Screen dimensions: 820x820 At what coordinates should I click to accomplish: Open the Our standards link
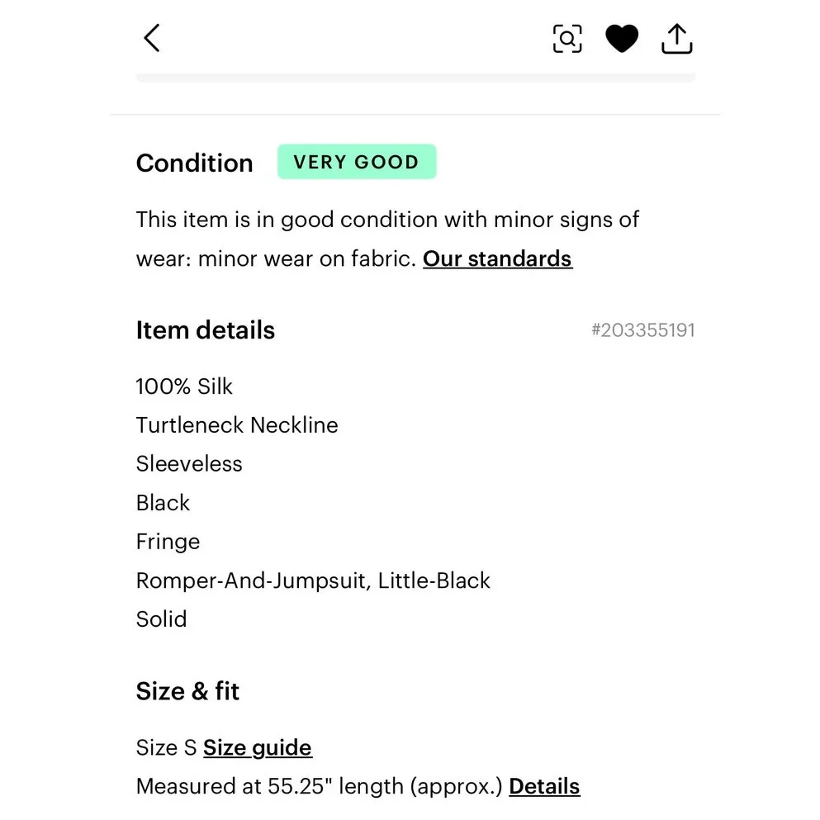[497, 258]
